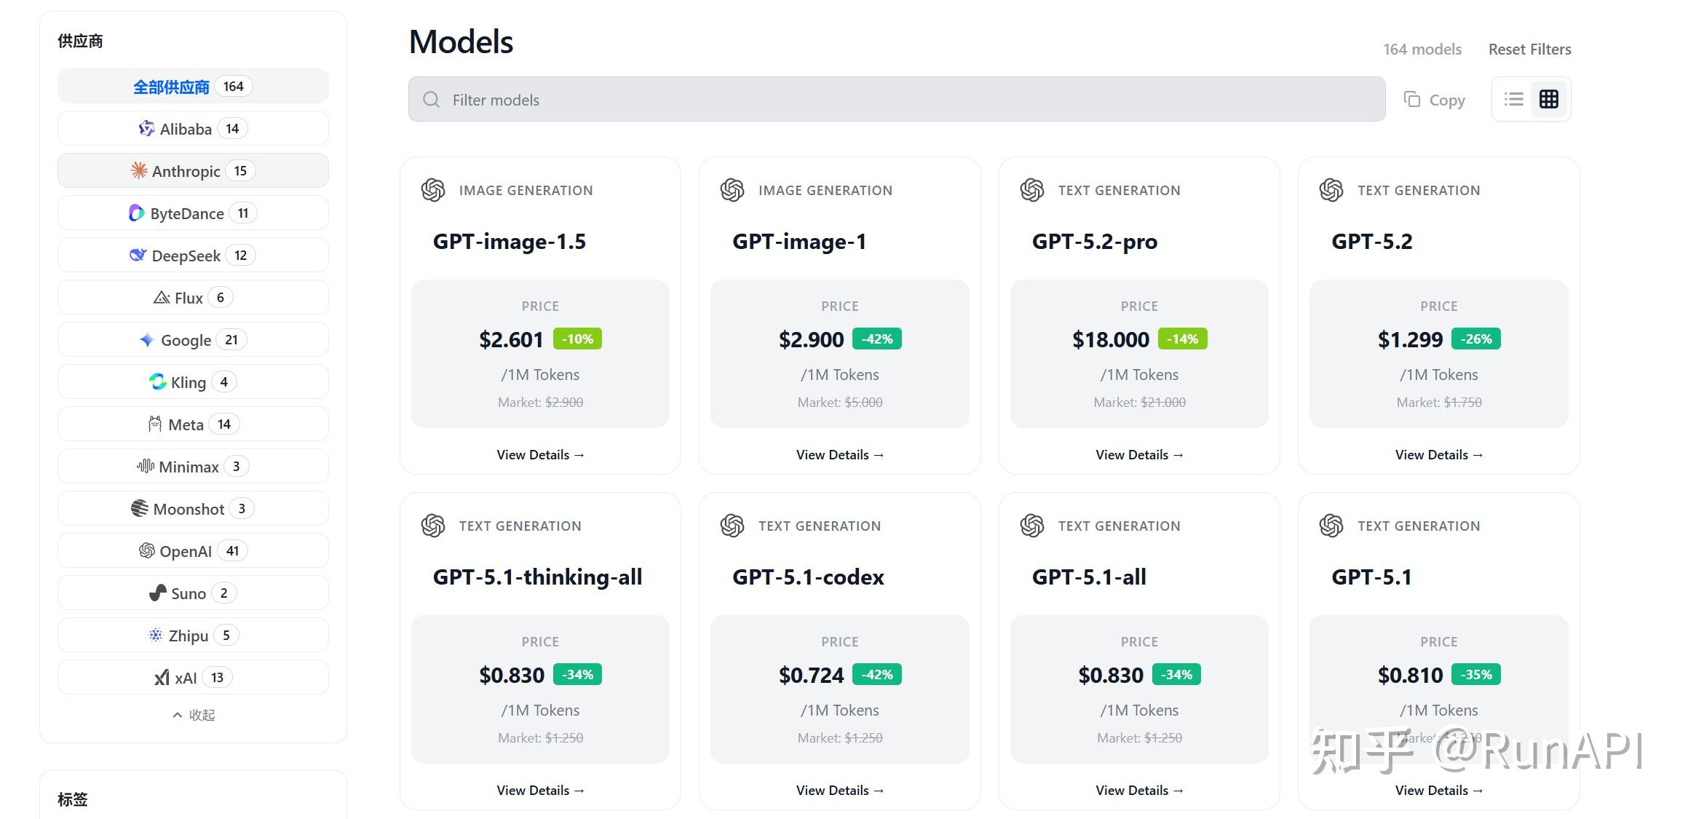This screenshot has width=1688, height=819.
Task: Click the Zhipu logo icon in sidebar
Action: (156, 636)
